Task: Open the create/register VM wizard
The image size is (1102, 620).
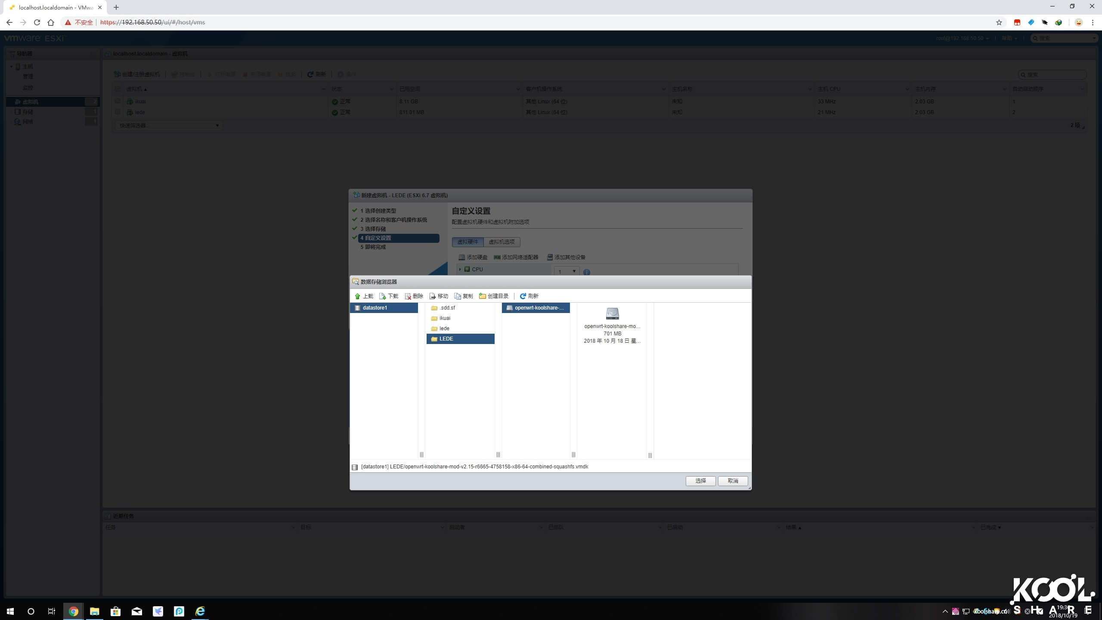Action: pyautogui.click(x=137, y=74)
